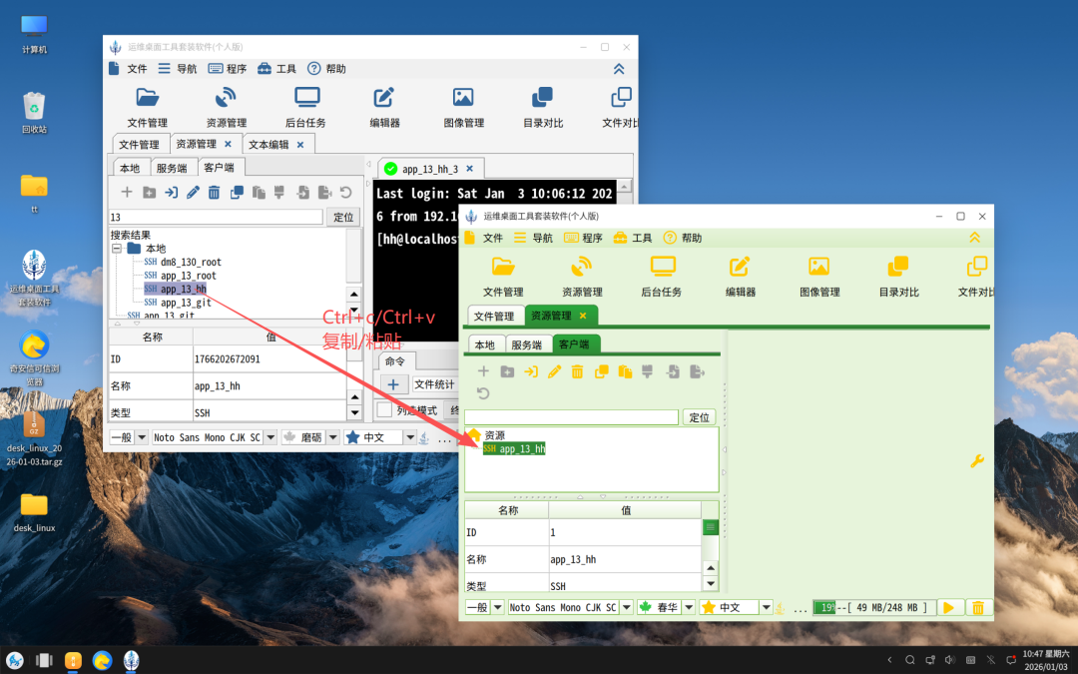The image size is (1078, 674).
Task: Click yellow login arrow icon in green window toolbar
Action: click(x=531, y=371)
